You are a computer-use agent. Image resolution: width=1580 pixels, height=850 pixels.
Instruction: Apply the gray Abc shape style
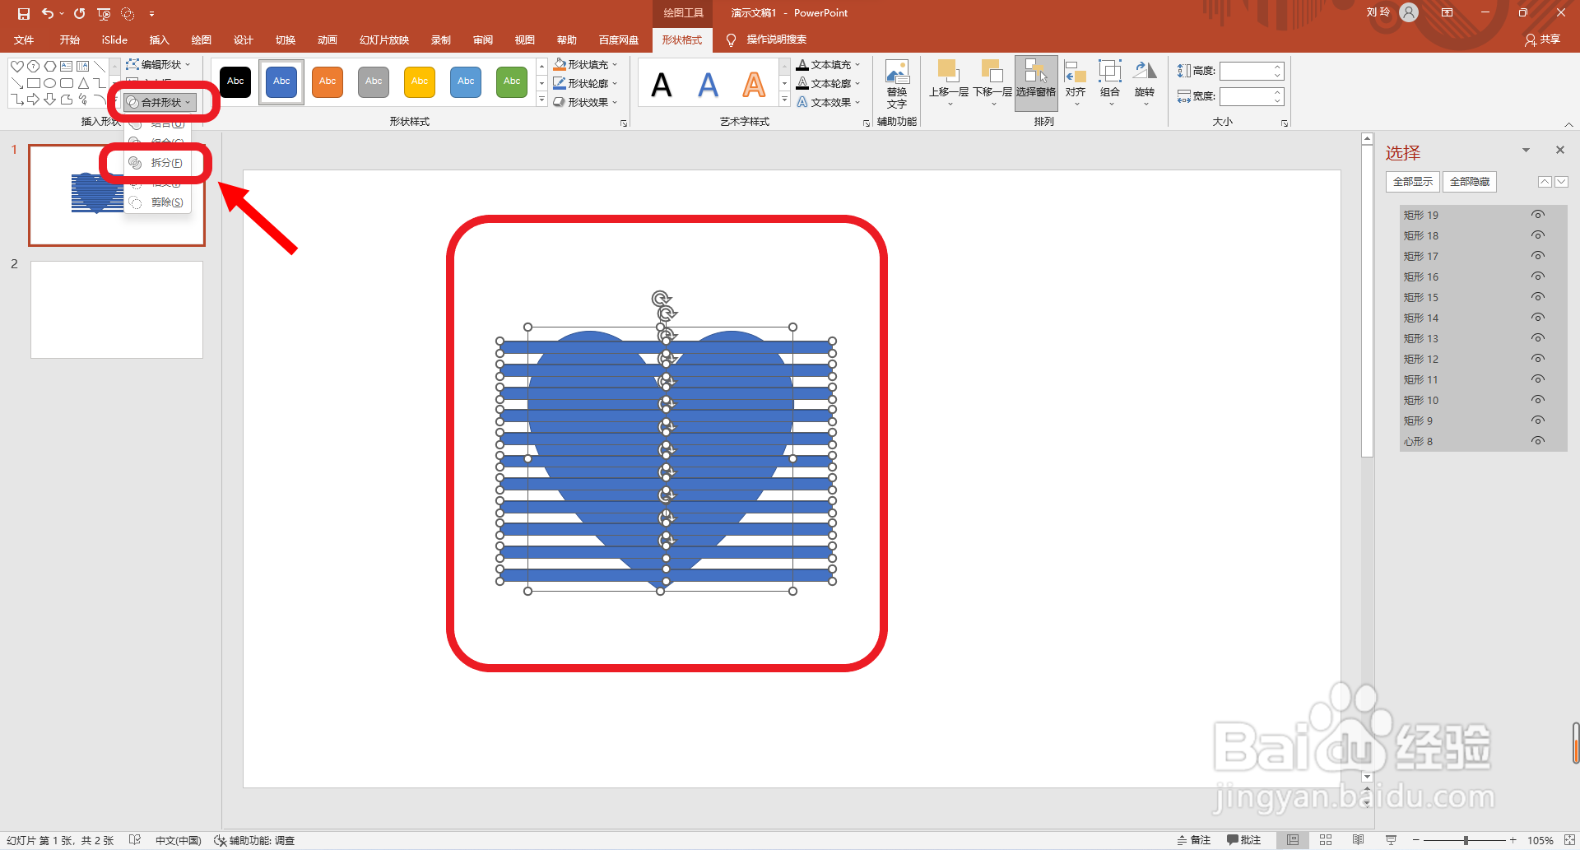click(x=374, y=81)
